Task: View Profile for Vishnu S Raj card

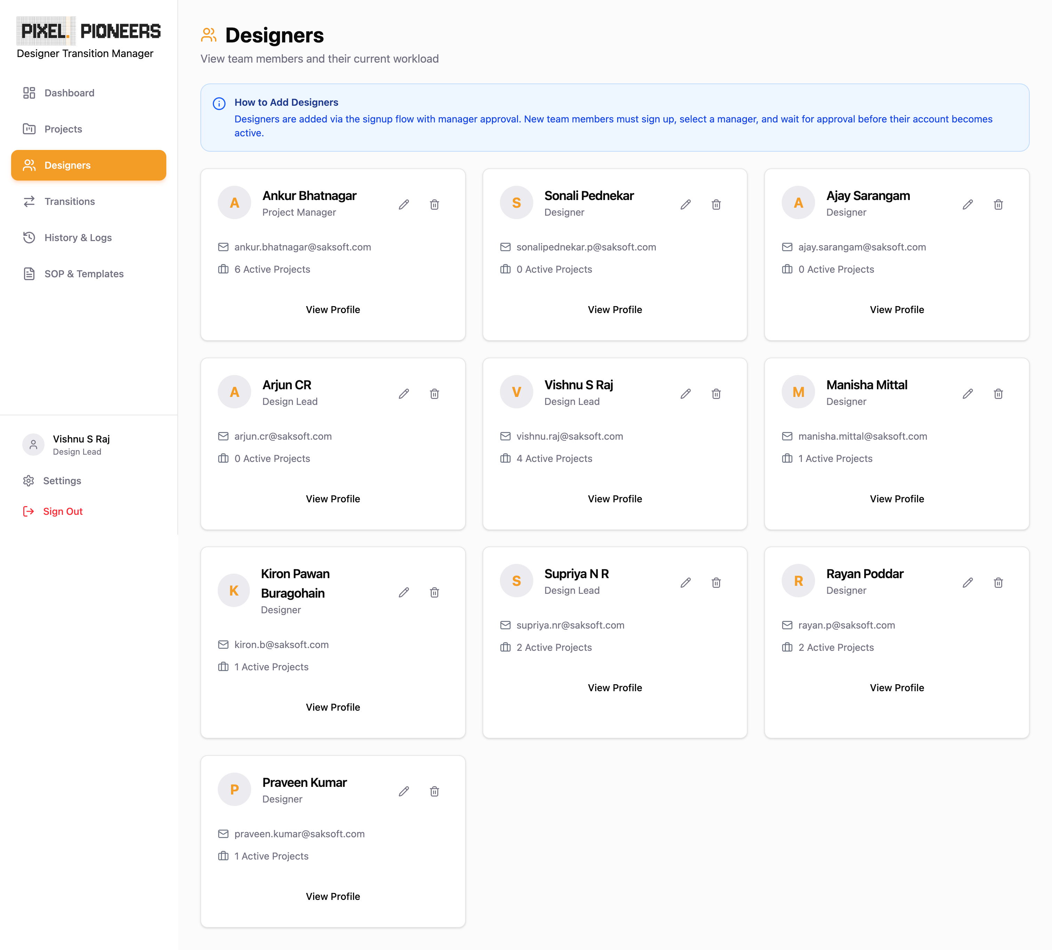Action: [615, 499]
